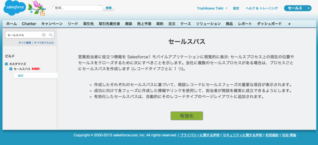Open the 取引先 tab

[x=88, y=24]
